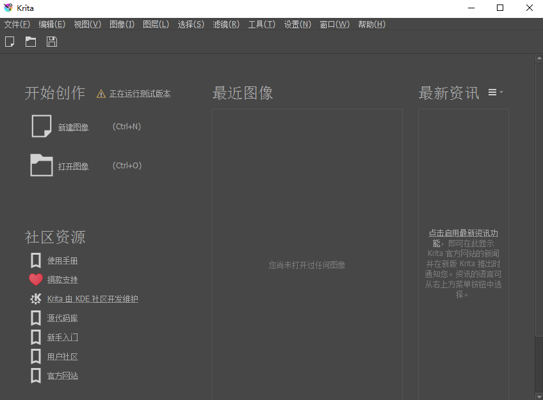
Task: Open the 最新资讯 hamburger menu dropdown
Action: click(496, 92)
